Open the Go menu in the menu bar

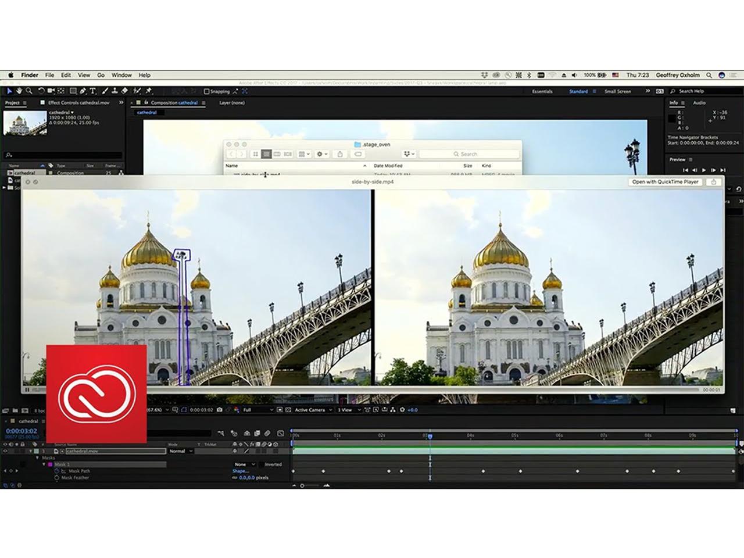pos(101,75)
